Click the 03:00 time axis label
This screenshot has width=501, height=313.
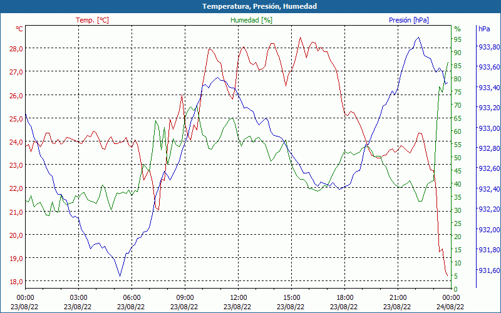[79, 298]
